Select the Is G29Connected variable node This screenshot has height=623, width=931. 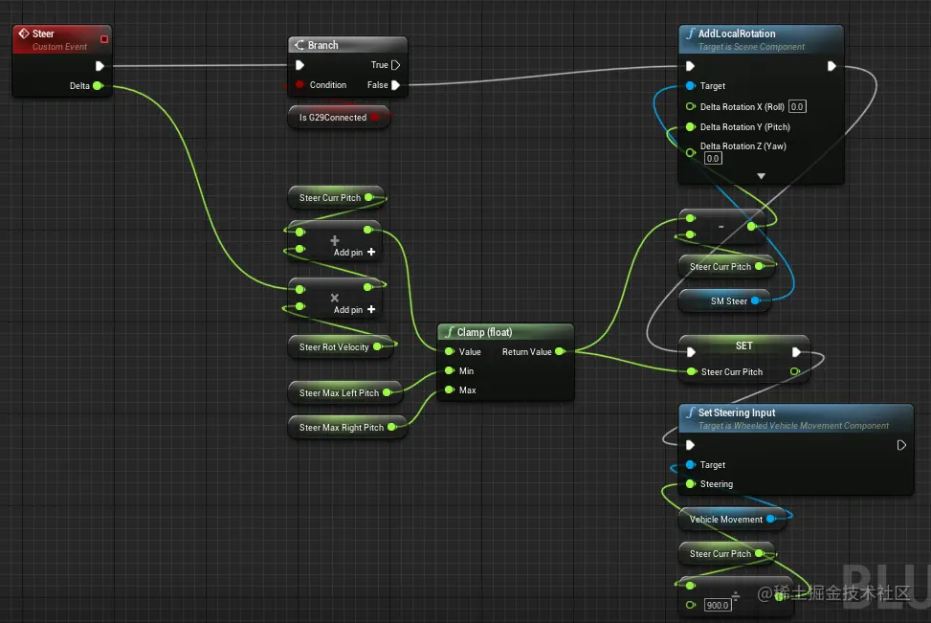(339, 117)
